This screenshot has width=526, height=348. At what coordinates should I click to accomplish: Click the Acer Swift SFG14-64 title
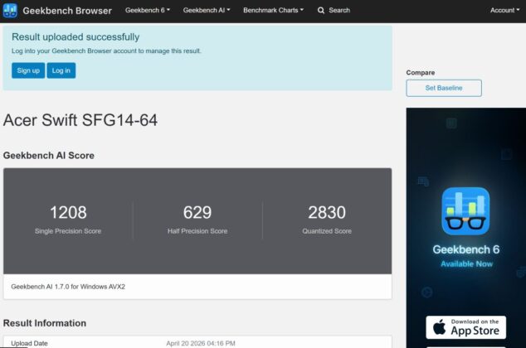[80, 120]
